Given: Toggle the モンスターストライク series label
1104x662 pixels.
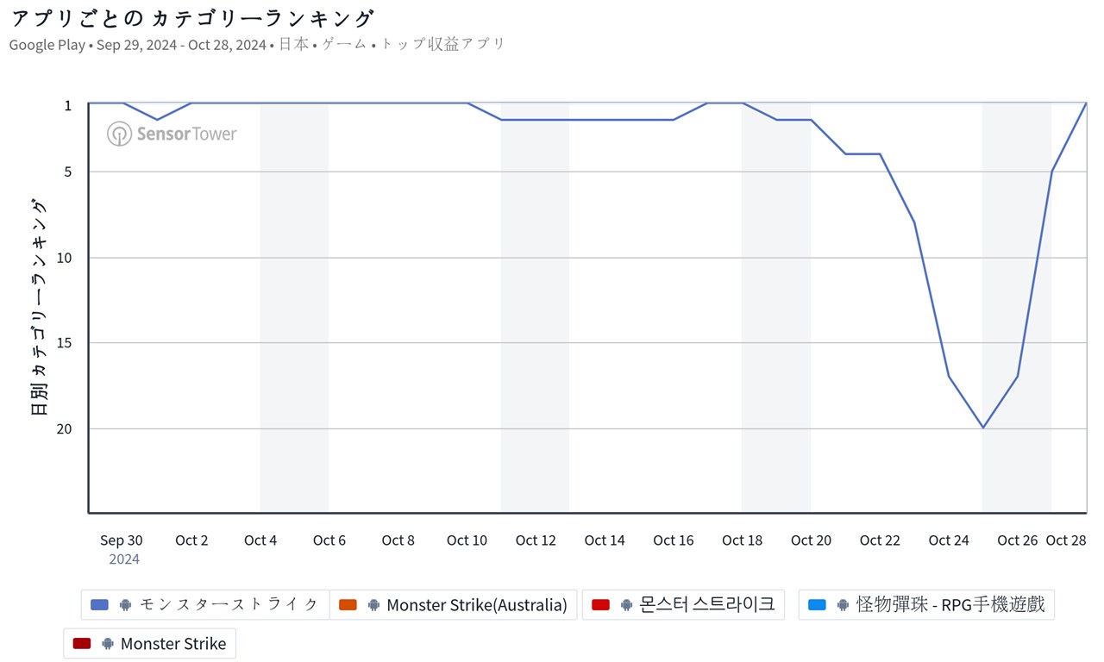Looking at the screenshot, I should [229, 605].
